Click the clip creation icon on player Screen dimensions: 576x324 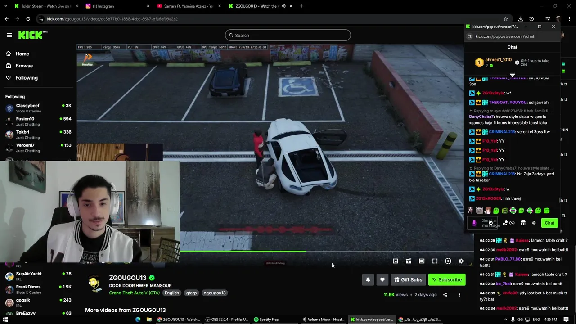click(409, 261)
